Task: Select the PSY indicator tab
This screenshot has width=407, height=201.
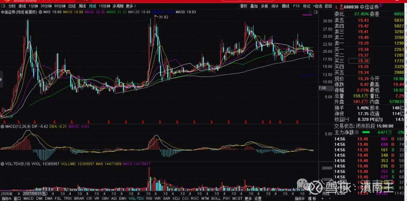Action: point(227,199)
